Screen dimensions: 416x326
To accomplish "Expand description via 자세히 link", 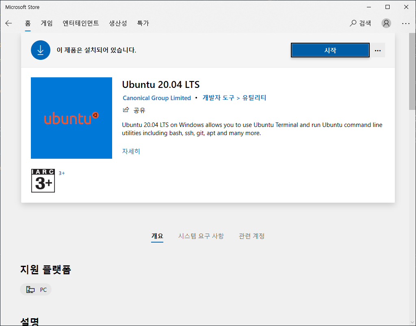I will pos(131,151).
